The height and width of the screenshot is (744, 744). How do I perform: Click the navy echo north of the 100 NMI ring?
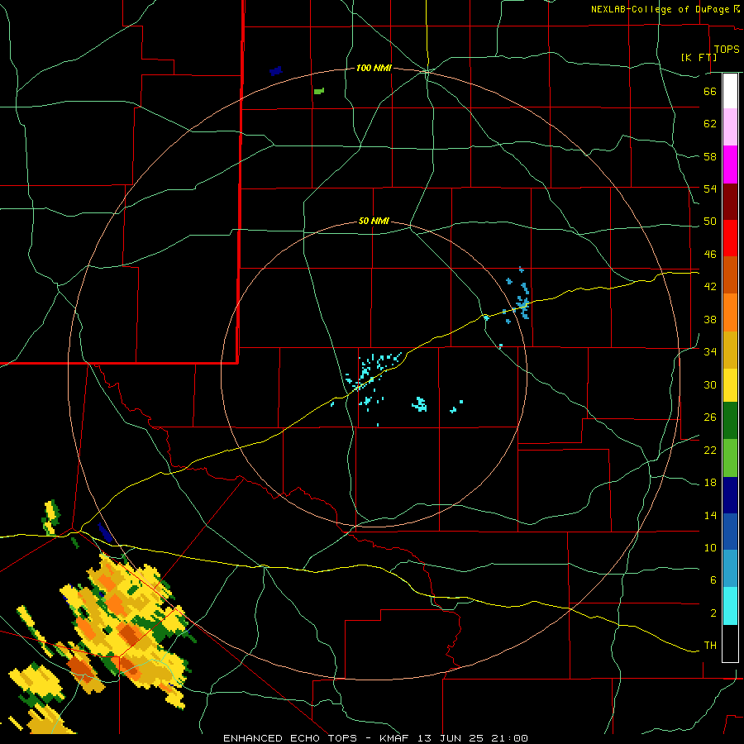coord(275,71)
